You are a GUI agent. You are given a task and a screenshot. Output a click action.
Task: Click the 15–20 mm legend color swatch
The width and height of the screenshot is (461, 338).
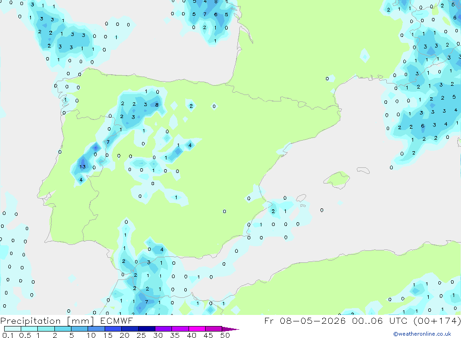[x=113, y=329]
